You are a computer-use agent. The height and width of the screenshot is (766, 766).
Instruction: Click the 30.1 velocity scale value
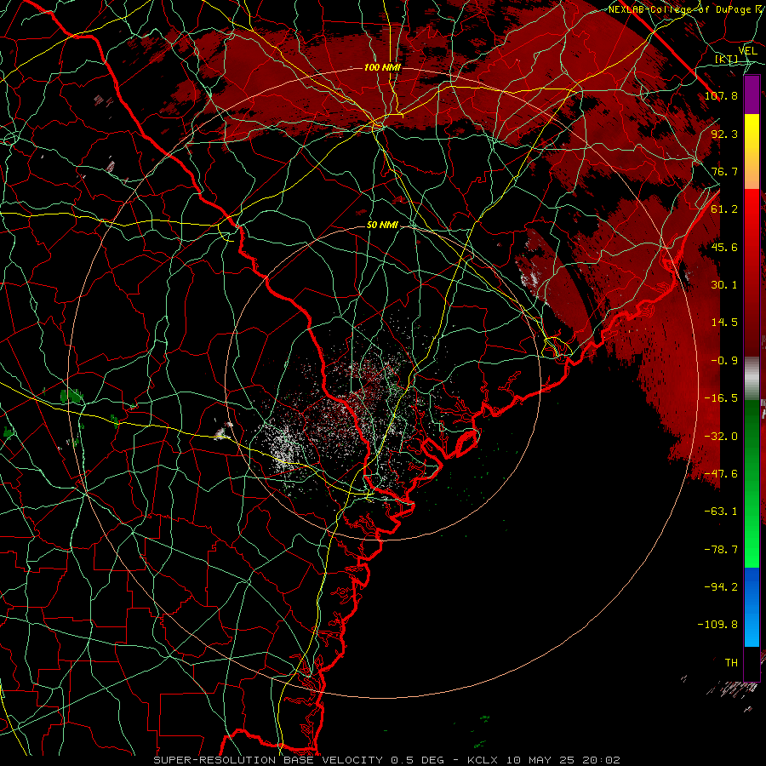coord(724,285)
